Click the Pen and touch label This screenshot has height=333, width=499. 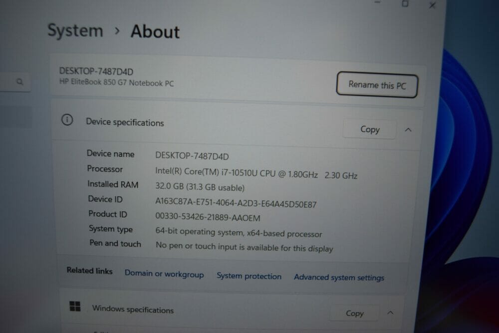coord(115,244)
